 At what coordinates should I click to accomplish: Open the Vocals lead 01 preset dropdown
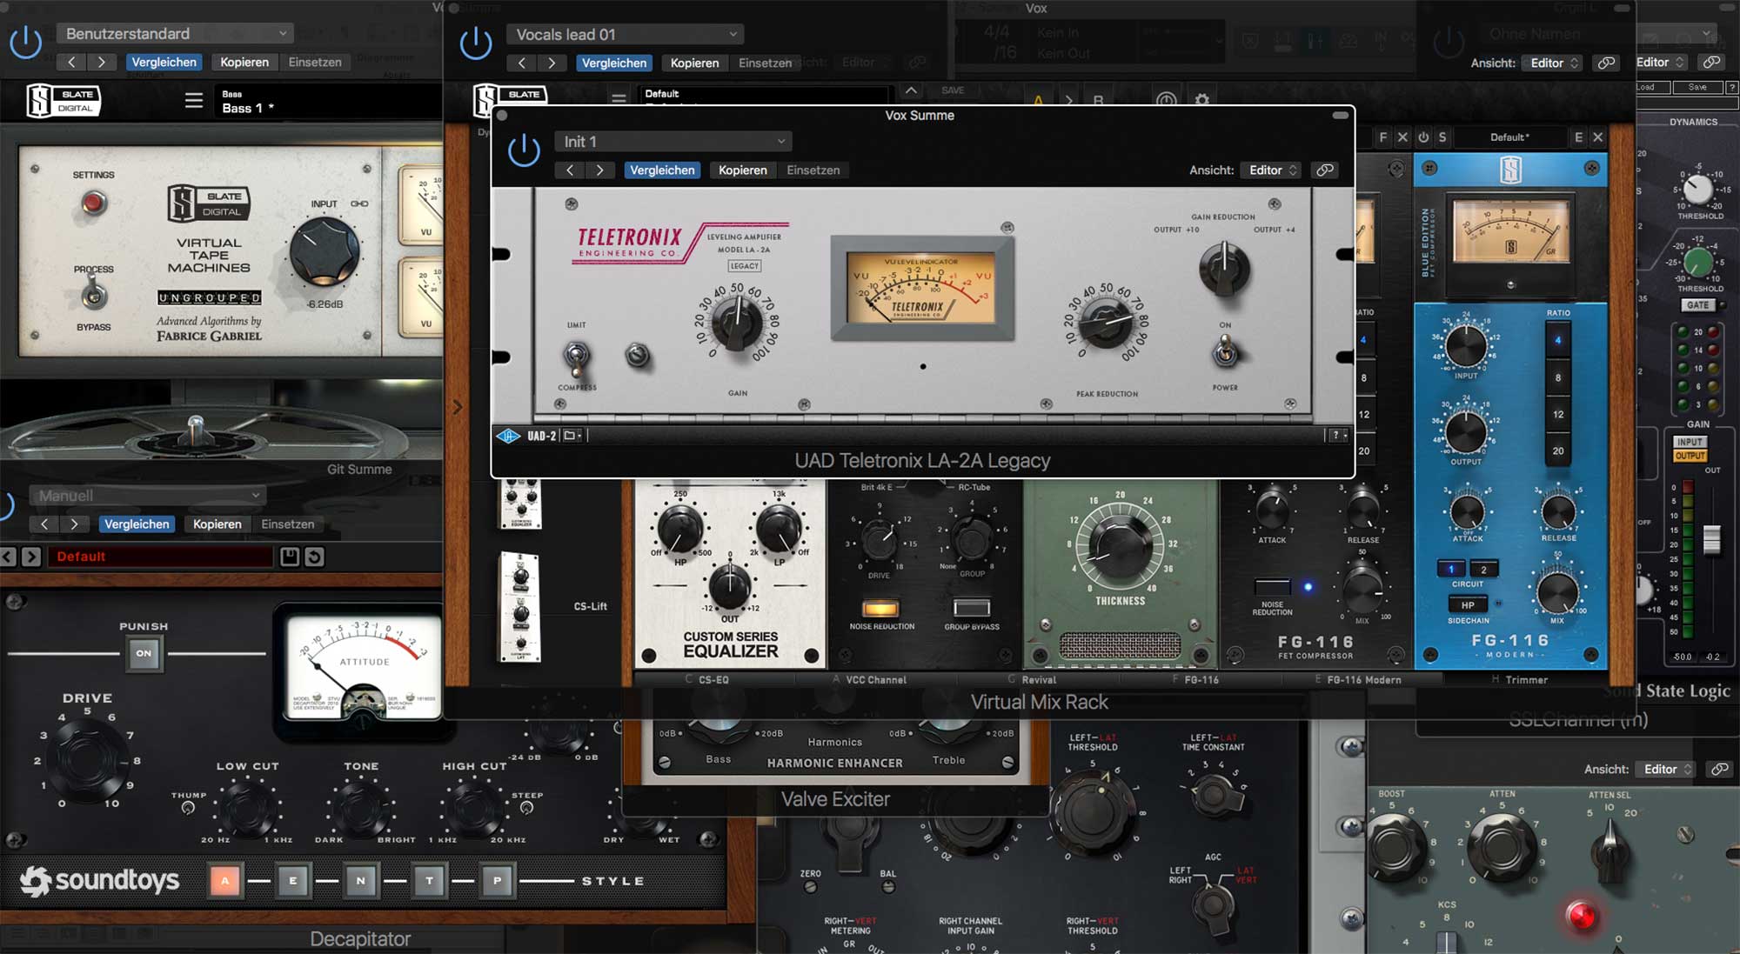626,35
